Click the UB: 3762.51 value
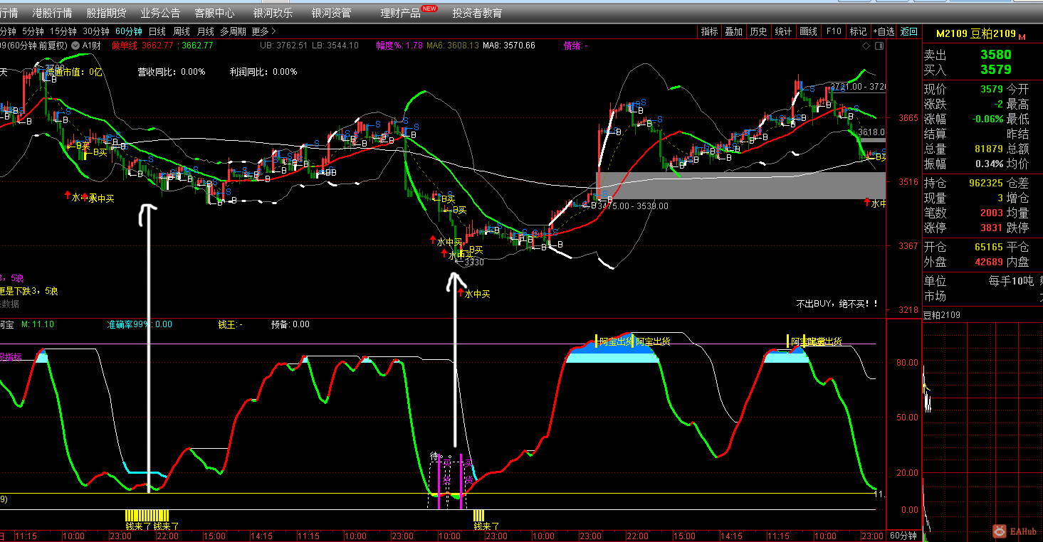Viewport: 1043px width, 542px height. click(283, 46)
